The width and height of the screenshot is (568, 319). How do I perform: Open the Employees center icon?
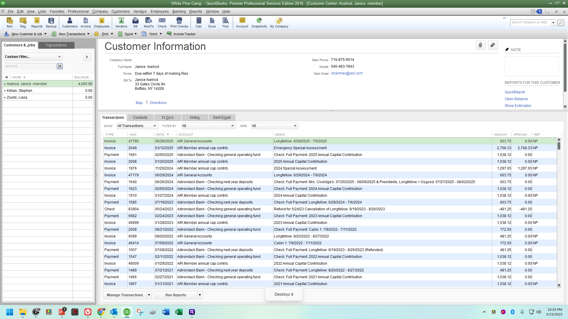pyautogui.click(x=102, y=22)
